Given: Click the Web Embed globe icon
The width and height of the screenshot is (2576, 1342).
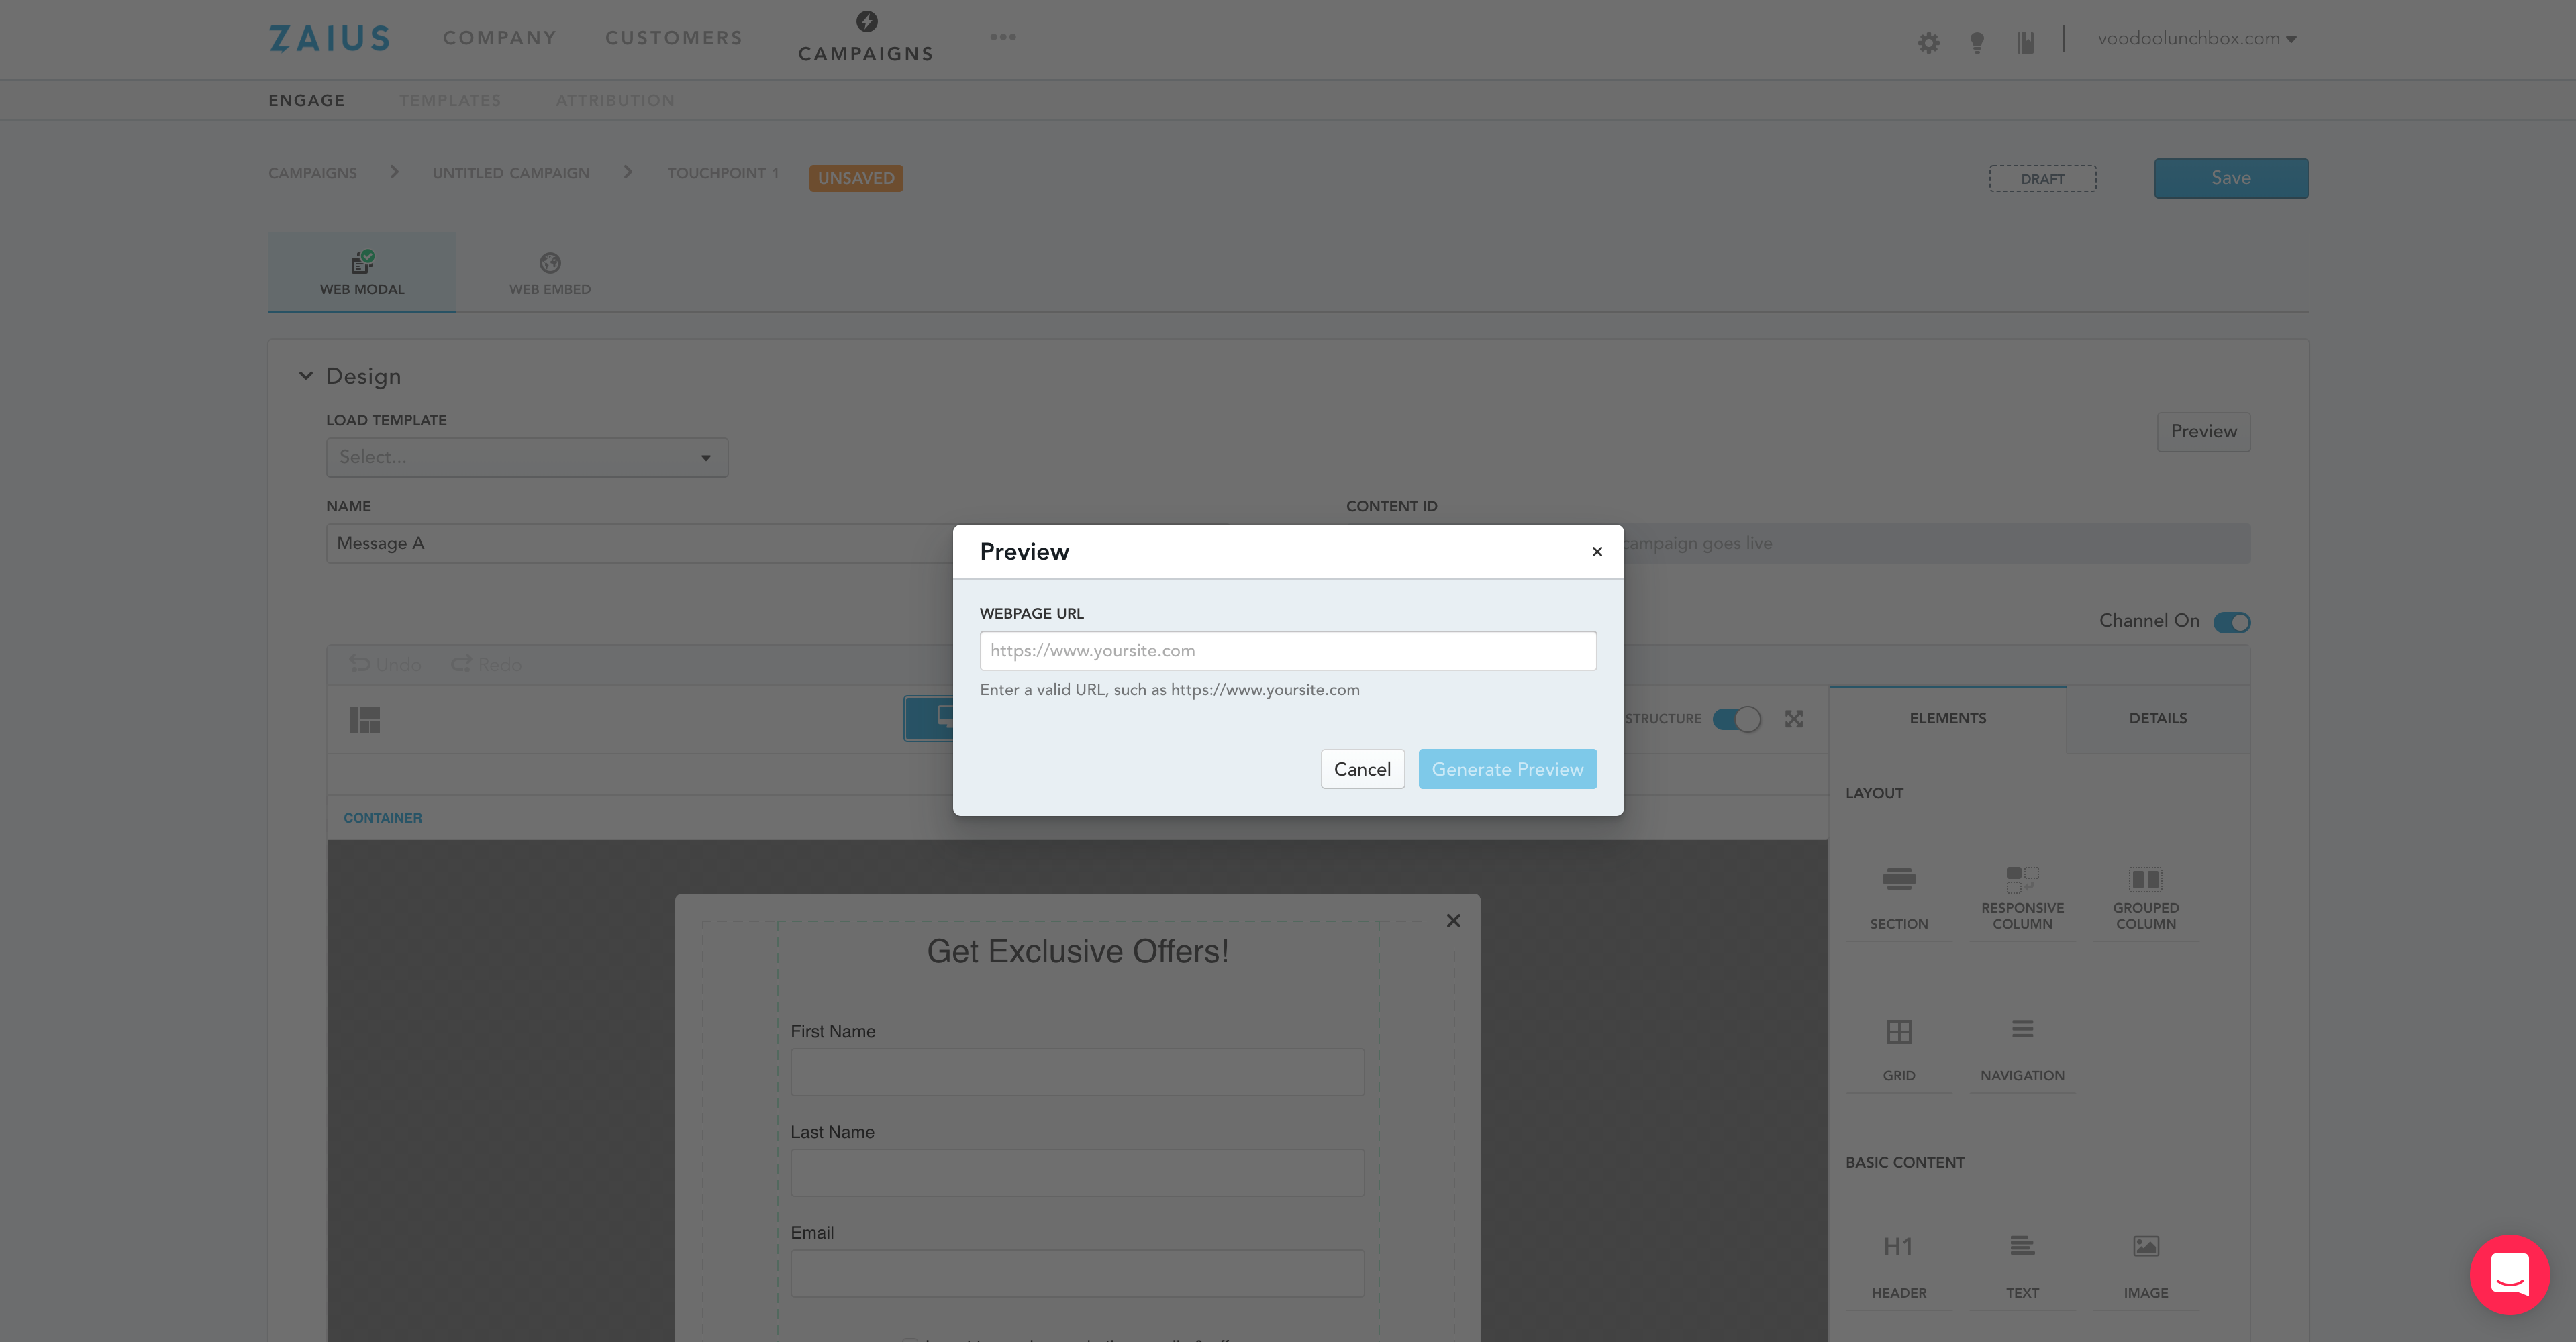Looking at the screenshot, I should pos(550,263).
